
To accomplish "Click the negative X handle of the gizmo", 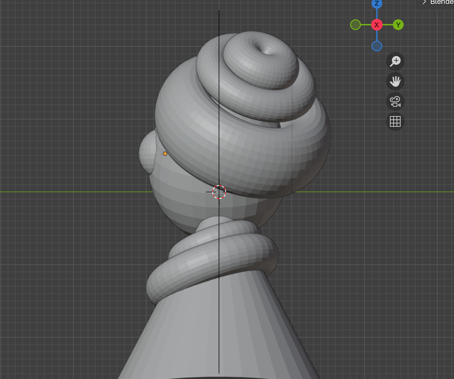I will (356, 25).
